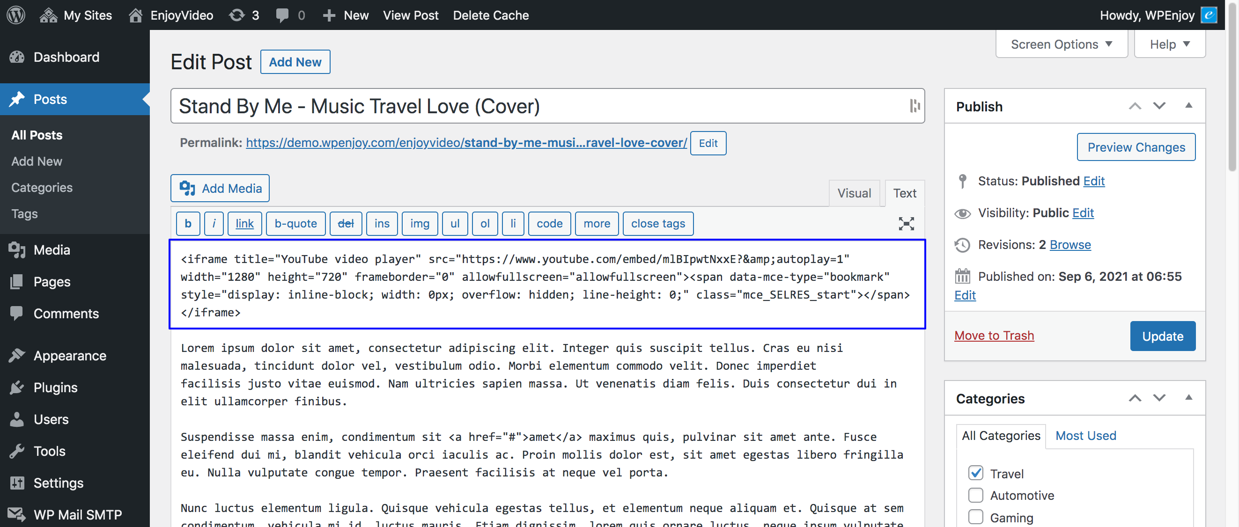This screenshot has width=1239, height=527.
Task: Click the icon inside title field
Action: [914, 106]
